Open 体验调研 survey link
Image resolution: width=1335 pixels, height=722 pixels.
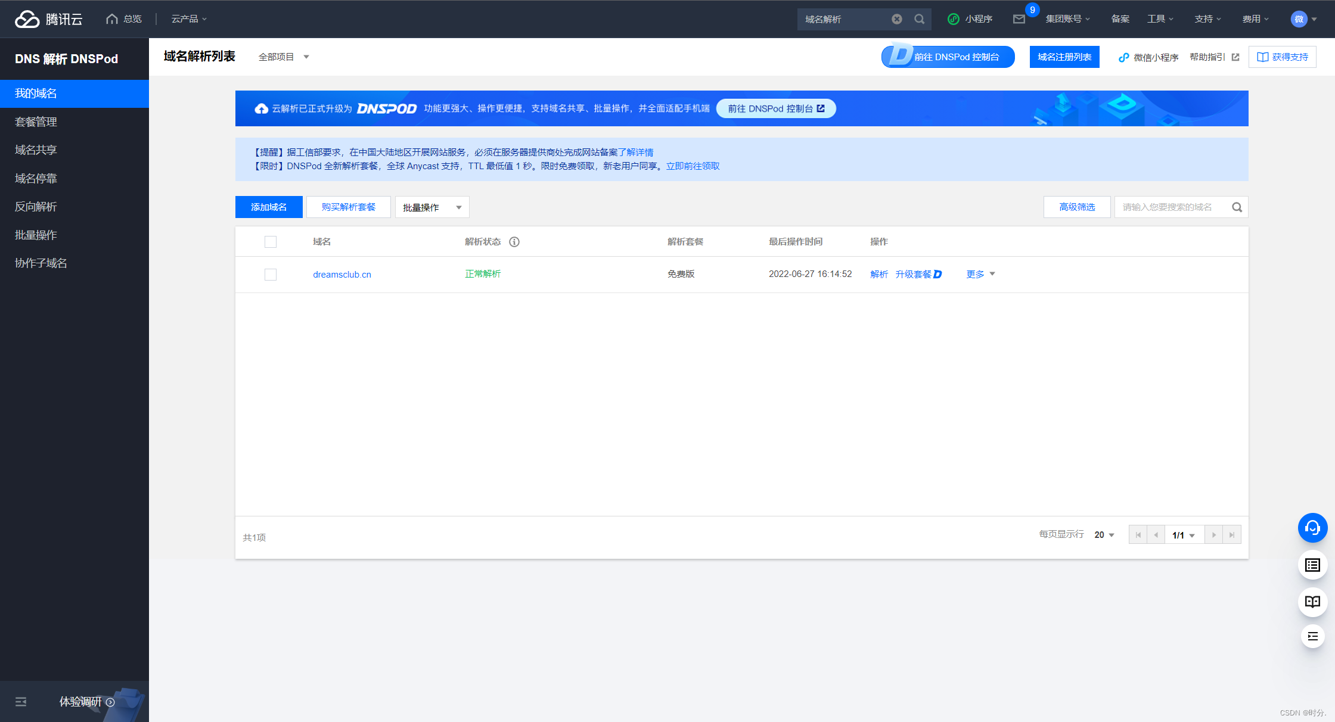pyautogui.click(x=86, y=702)
